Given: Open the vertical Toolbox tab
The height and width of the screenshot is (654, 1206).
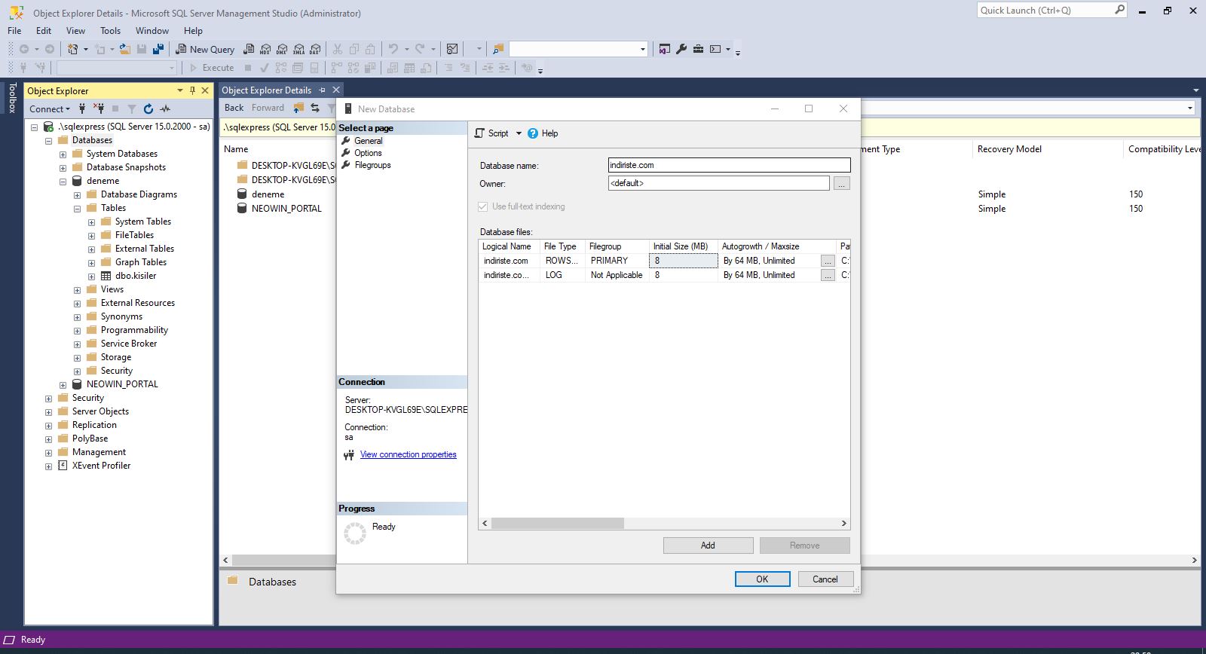Looking at the screenshot, I should [x=12, y=97].
